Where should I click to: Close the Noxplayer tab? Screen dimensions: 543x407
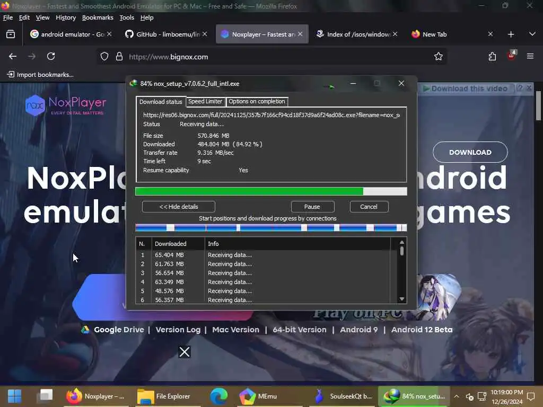point(300,34)
